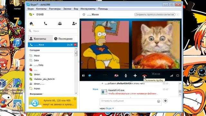The width and height of the screenshot is (206, 116).
Task: Open the emoticon smiley picker
Action: (159, 101)
